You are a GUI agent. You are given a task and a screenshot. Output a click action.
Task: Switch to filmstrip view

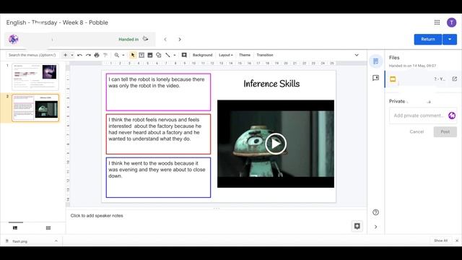click(x=15, y=228)
